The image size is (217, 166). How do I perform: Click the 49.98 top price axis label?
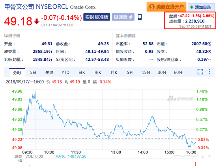[17, 91]
